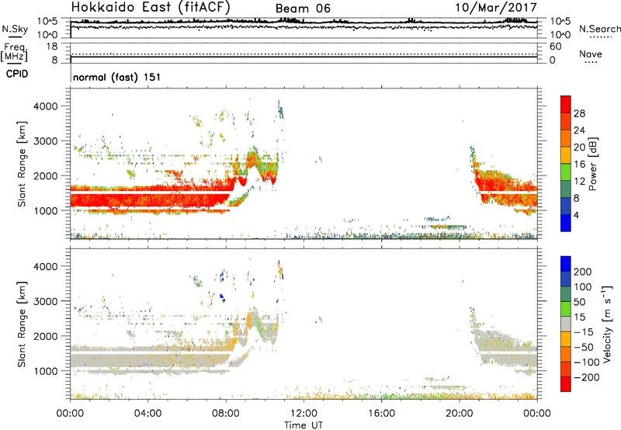Click the red top of power colorbar

[x=566, y=104]
